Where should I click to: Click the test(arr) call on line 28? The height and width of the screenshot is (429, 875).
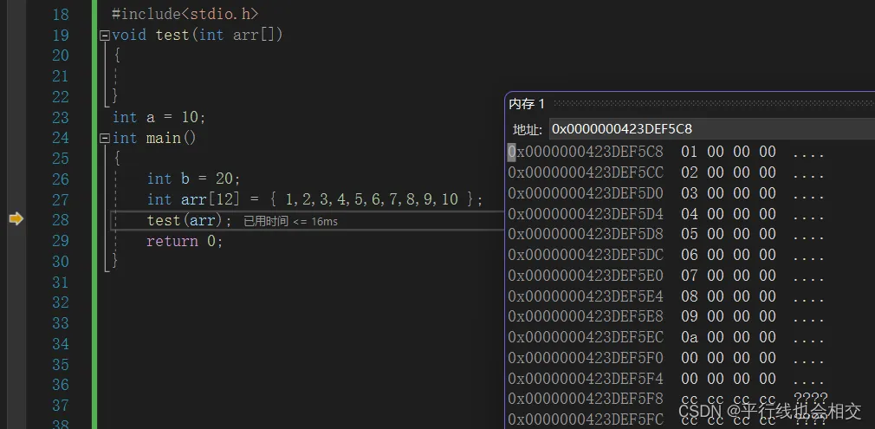point(189,220)
